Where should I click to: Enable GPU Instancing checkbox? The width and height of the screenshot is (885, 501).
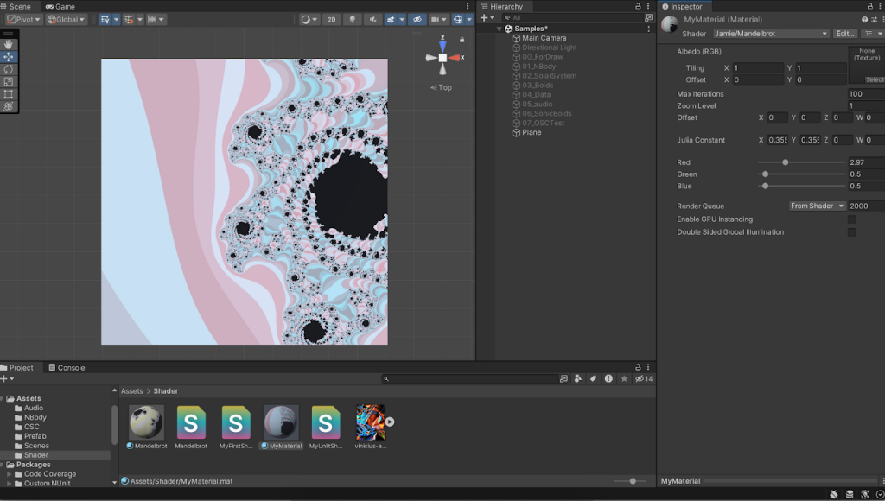click(x=851, y=219)
